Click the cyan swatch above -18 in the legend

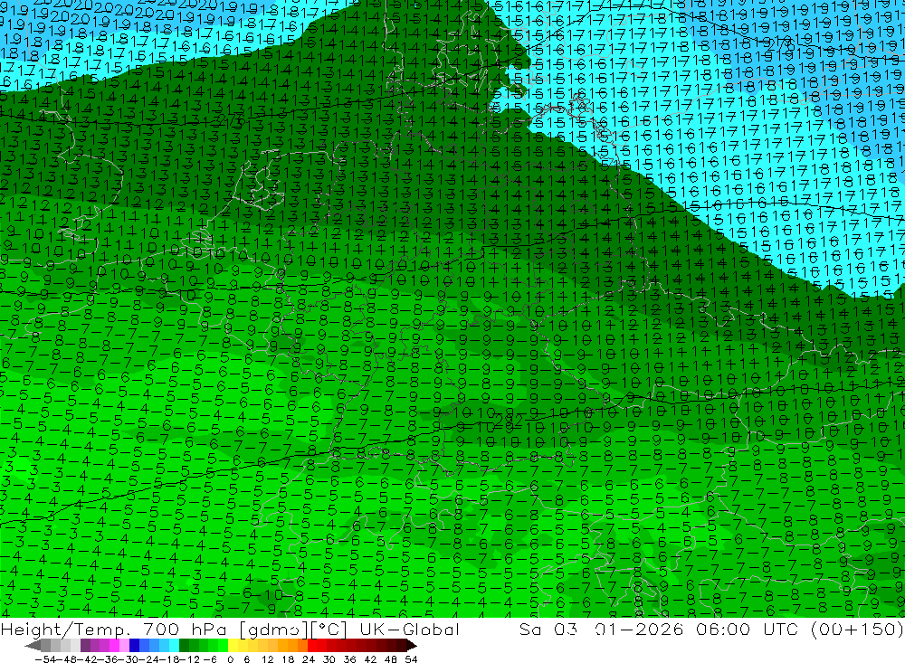[x=174, y=646]
